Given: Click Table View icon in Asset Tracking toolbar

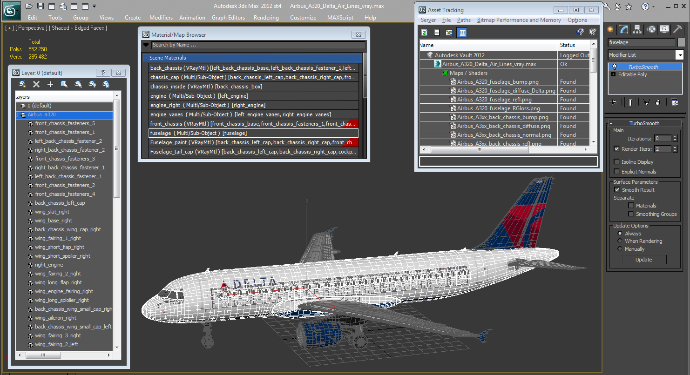Looking at the screenshot, I should (x=462, y=32).
